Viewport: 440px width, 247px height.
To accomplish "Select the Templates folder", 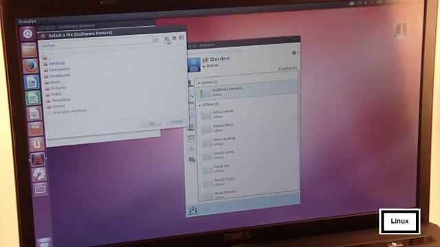I will [58, 100].
